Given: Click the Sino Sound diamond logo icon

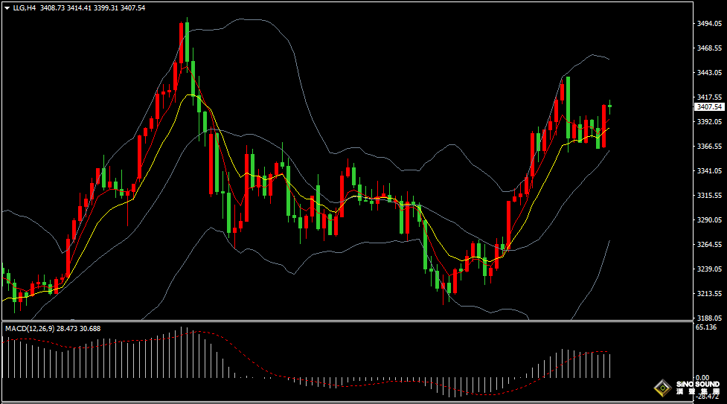Looking at the screenshot, I should tap(661, 388).
